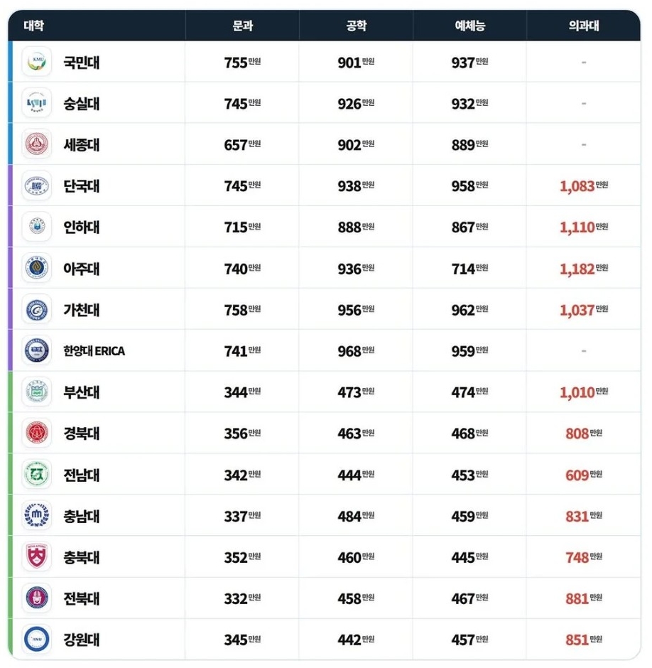The width and height of the screenshot is (652, 668).
Task: Click 인하대 문과 tuition value 715만원
Action: tap(242, 227)
